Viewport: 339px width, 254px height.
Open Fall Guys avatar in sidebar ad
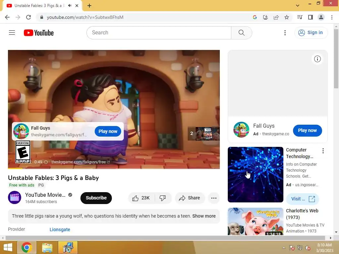coord(241,130)
